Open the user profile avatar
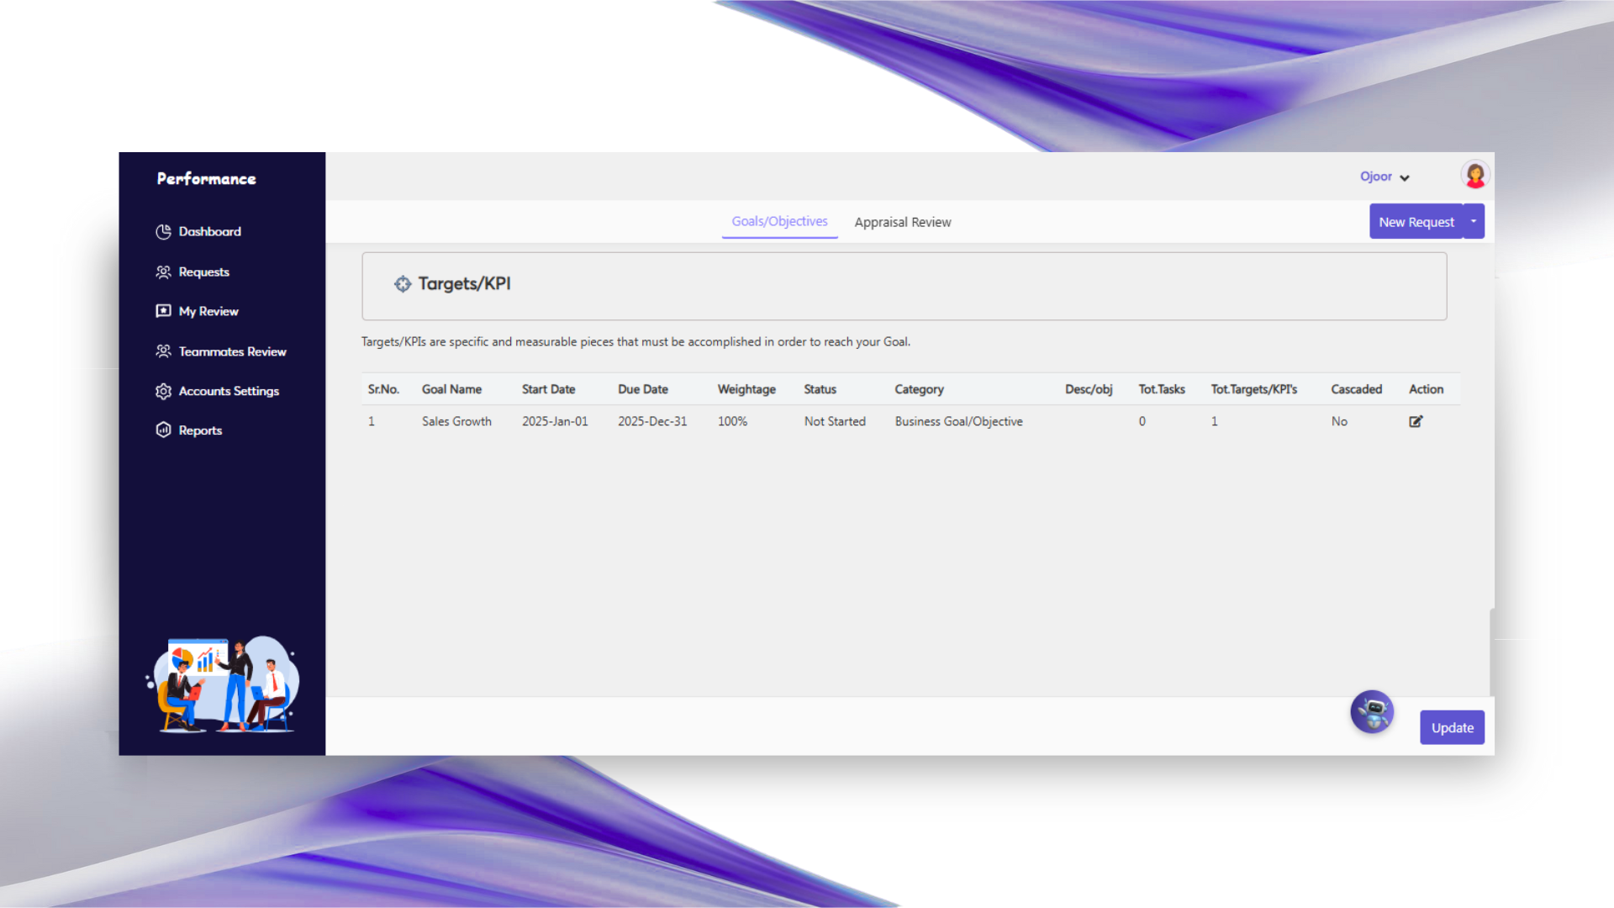The height and width of the screenshot is (908, 1614). coord(1474,175)
